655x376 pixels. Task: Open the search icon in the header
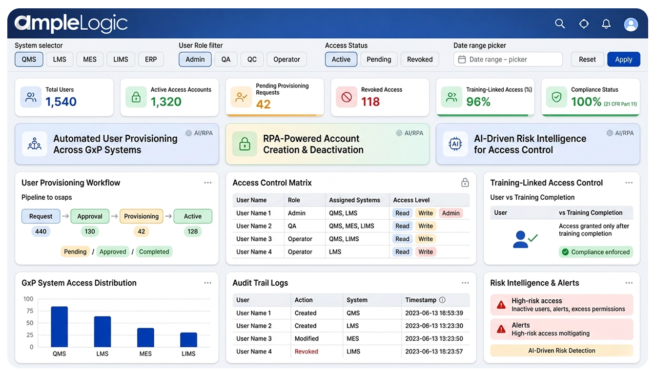pyautogui.click(x=559, y=23)
